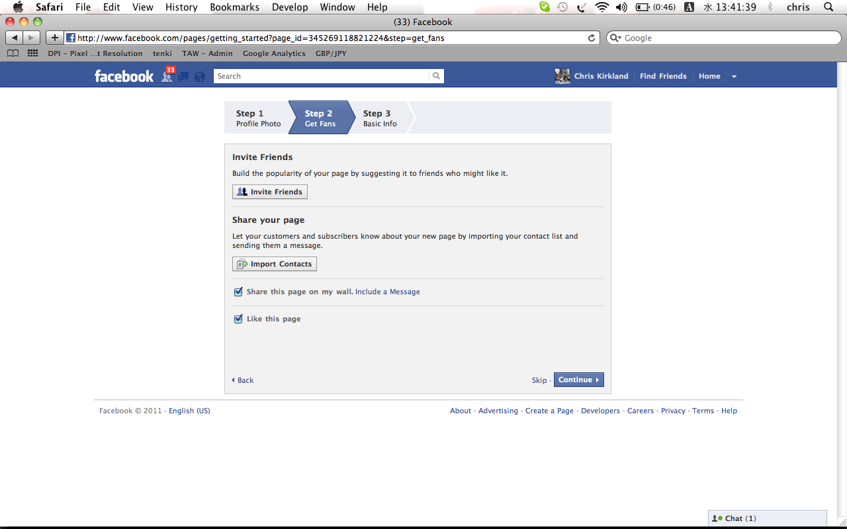
Task: Open Facebook friend requests icon
Action: 167,77
